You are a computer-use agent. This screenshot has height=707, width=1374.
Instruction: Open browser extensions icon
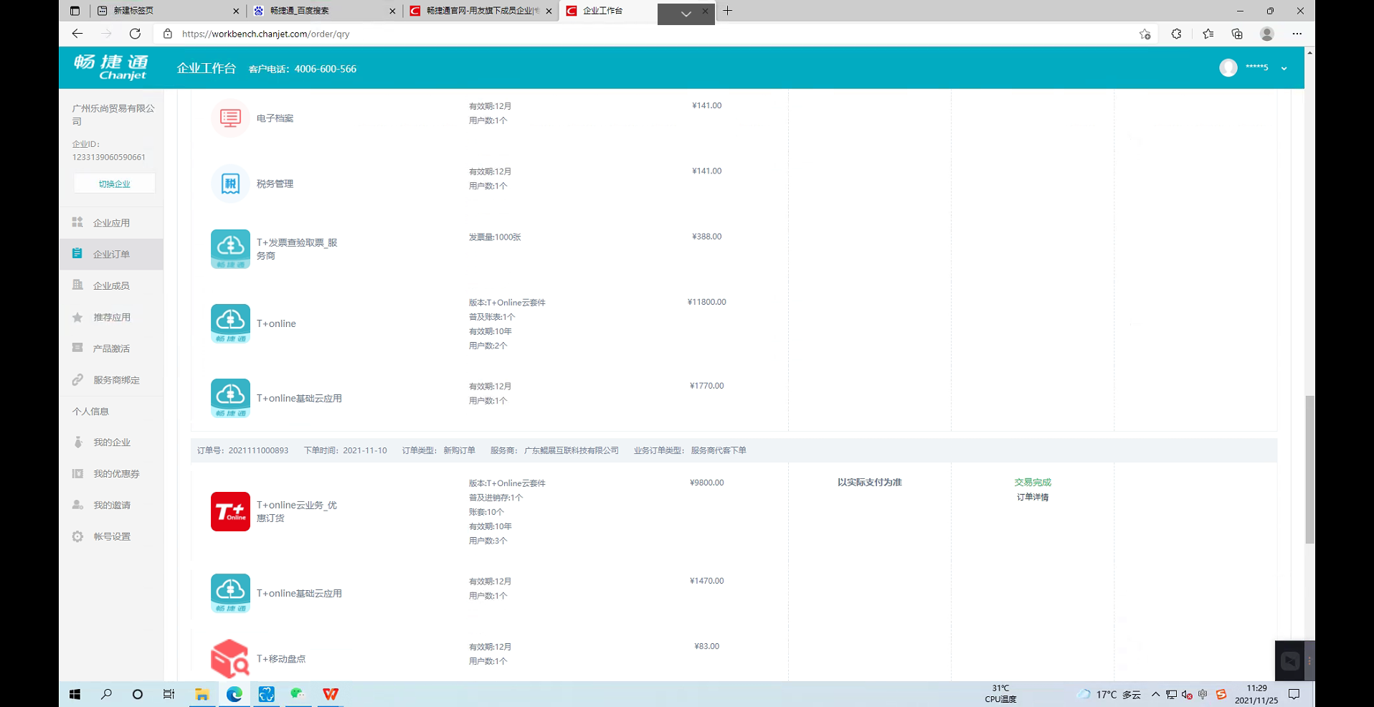[x=1176, y=34]
